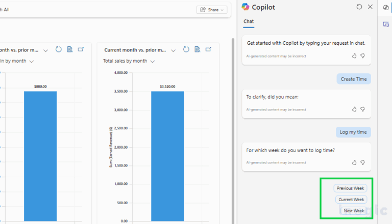Reset the Copilot chat with refresh icon
Viewport: 392px width, 224px height.
359,7
